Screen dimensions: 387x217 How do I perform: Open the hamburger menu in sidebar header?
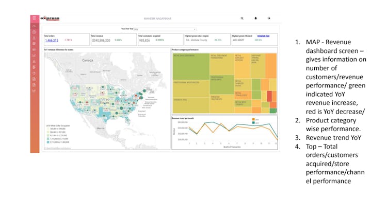coord(34,18)
